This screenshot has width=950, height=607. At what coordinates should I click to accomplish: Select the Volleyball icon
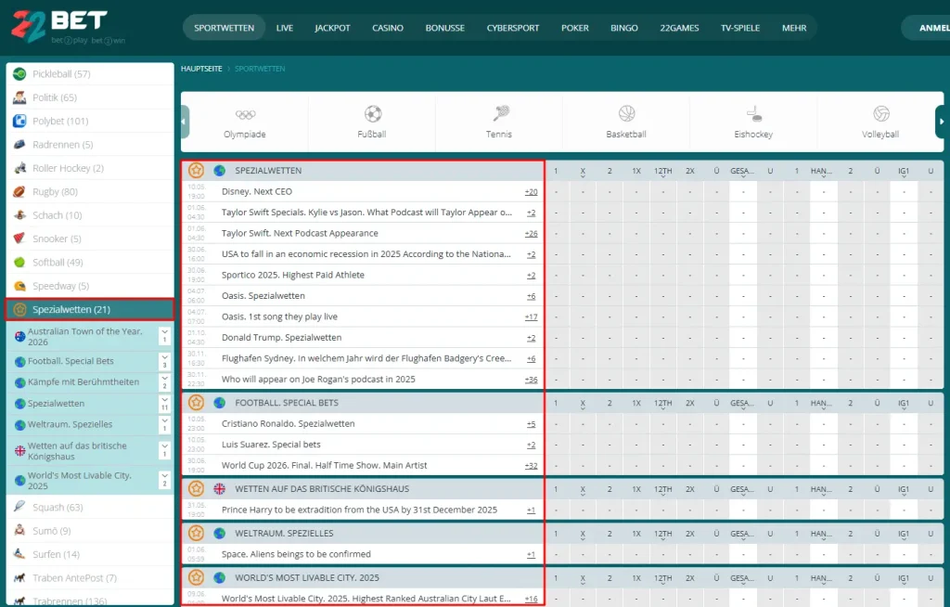tap(881, 113)
